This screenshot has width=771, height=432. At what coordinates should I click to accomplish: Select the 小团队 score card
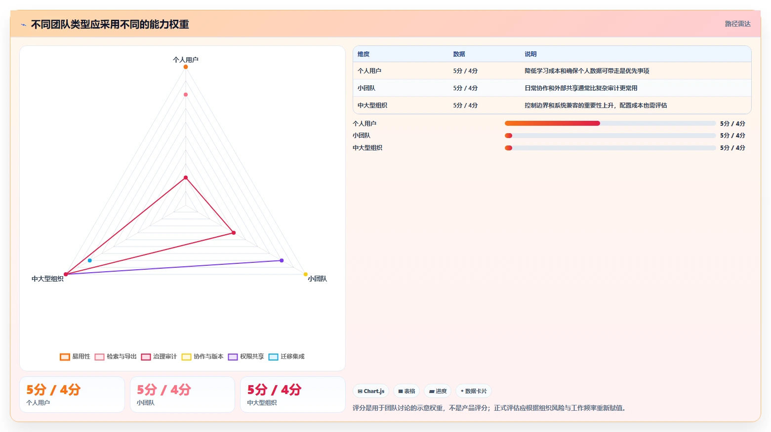click(182, 395)
